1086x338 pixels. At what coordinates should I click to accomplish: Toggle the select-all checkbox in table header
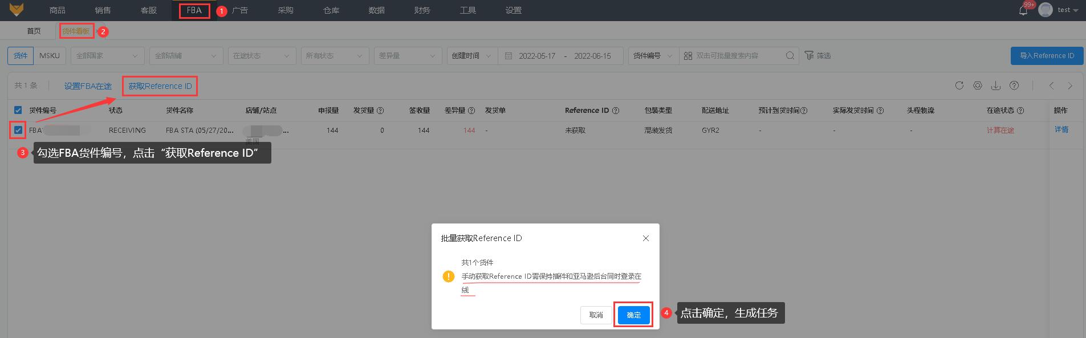18,111
